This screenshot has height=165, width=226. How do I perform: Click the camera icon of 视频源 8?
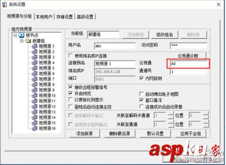click(x=35, y=85)
